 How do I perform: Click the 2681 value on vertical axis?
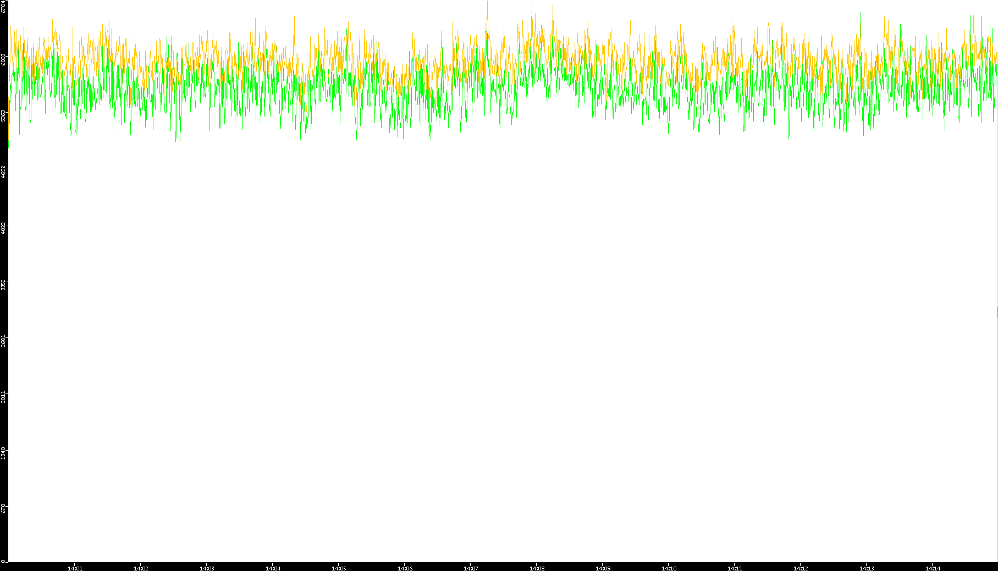click(x=4, y=341)
